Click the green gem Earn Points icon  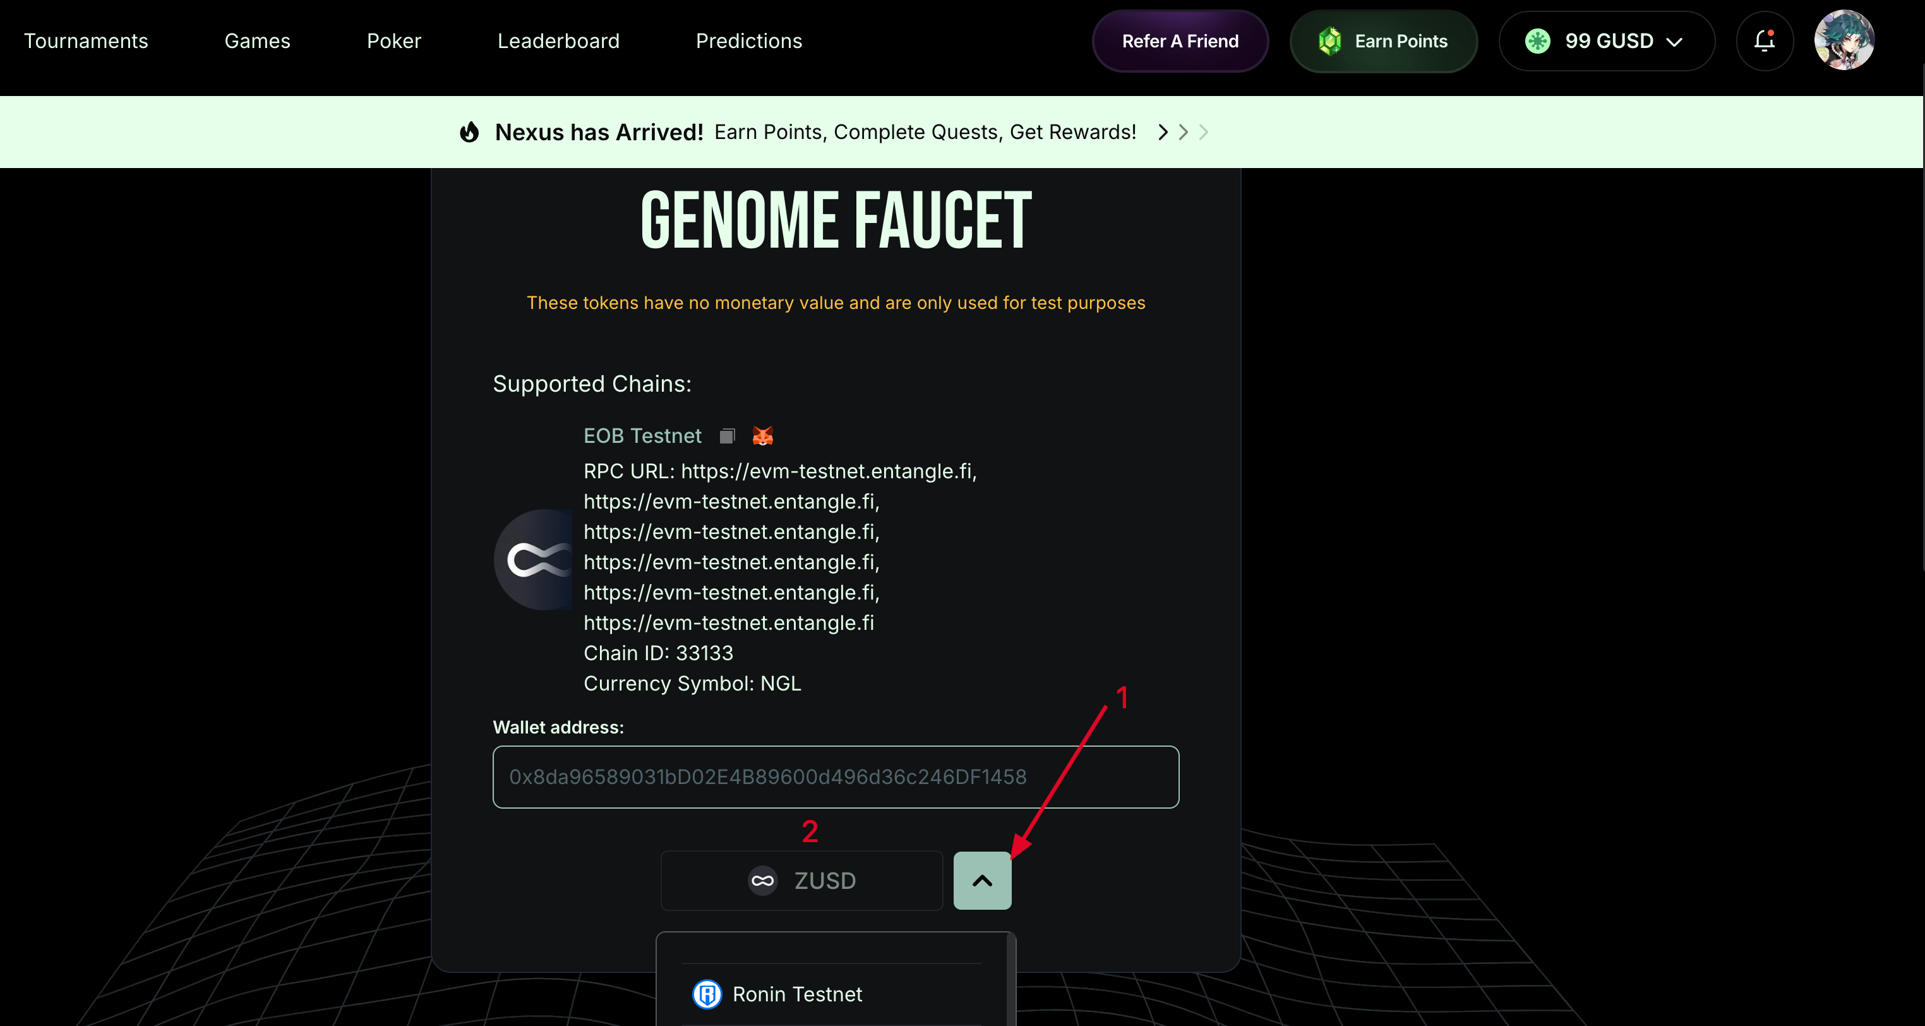click(x=1330, y=41)
